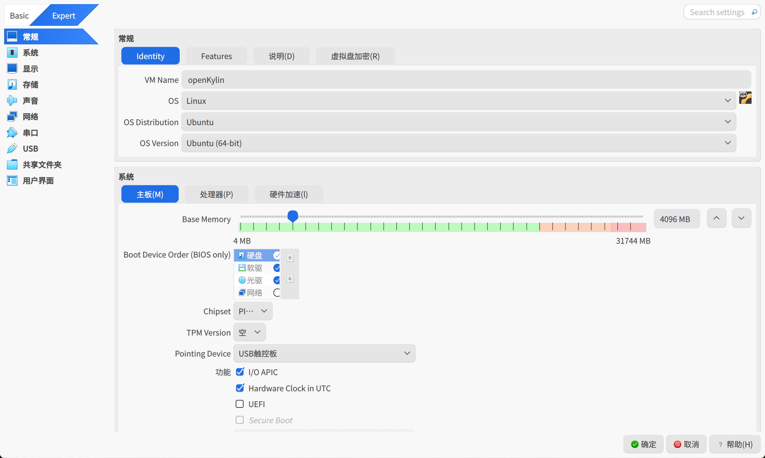Toggle the I/O APIC checkbox

(240, 372)
